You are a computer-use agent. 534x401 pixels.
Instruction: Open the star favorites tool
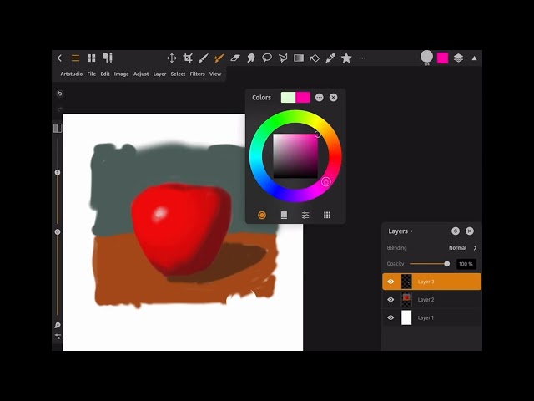click(x=346, y=58)
